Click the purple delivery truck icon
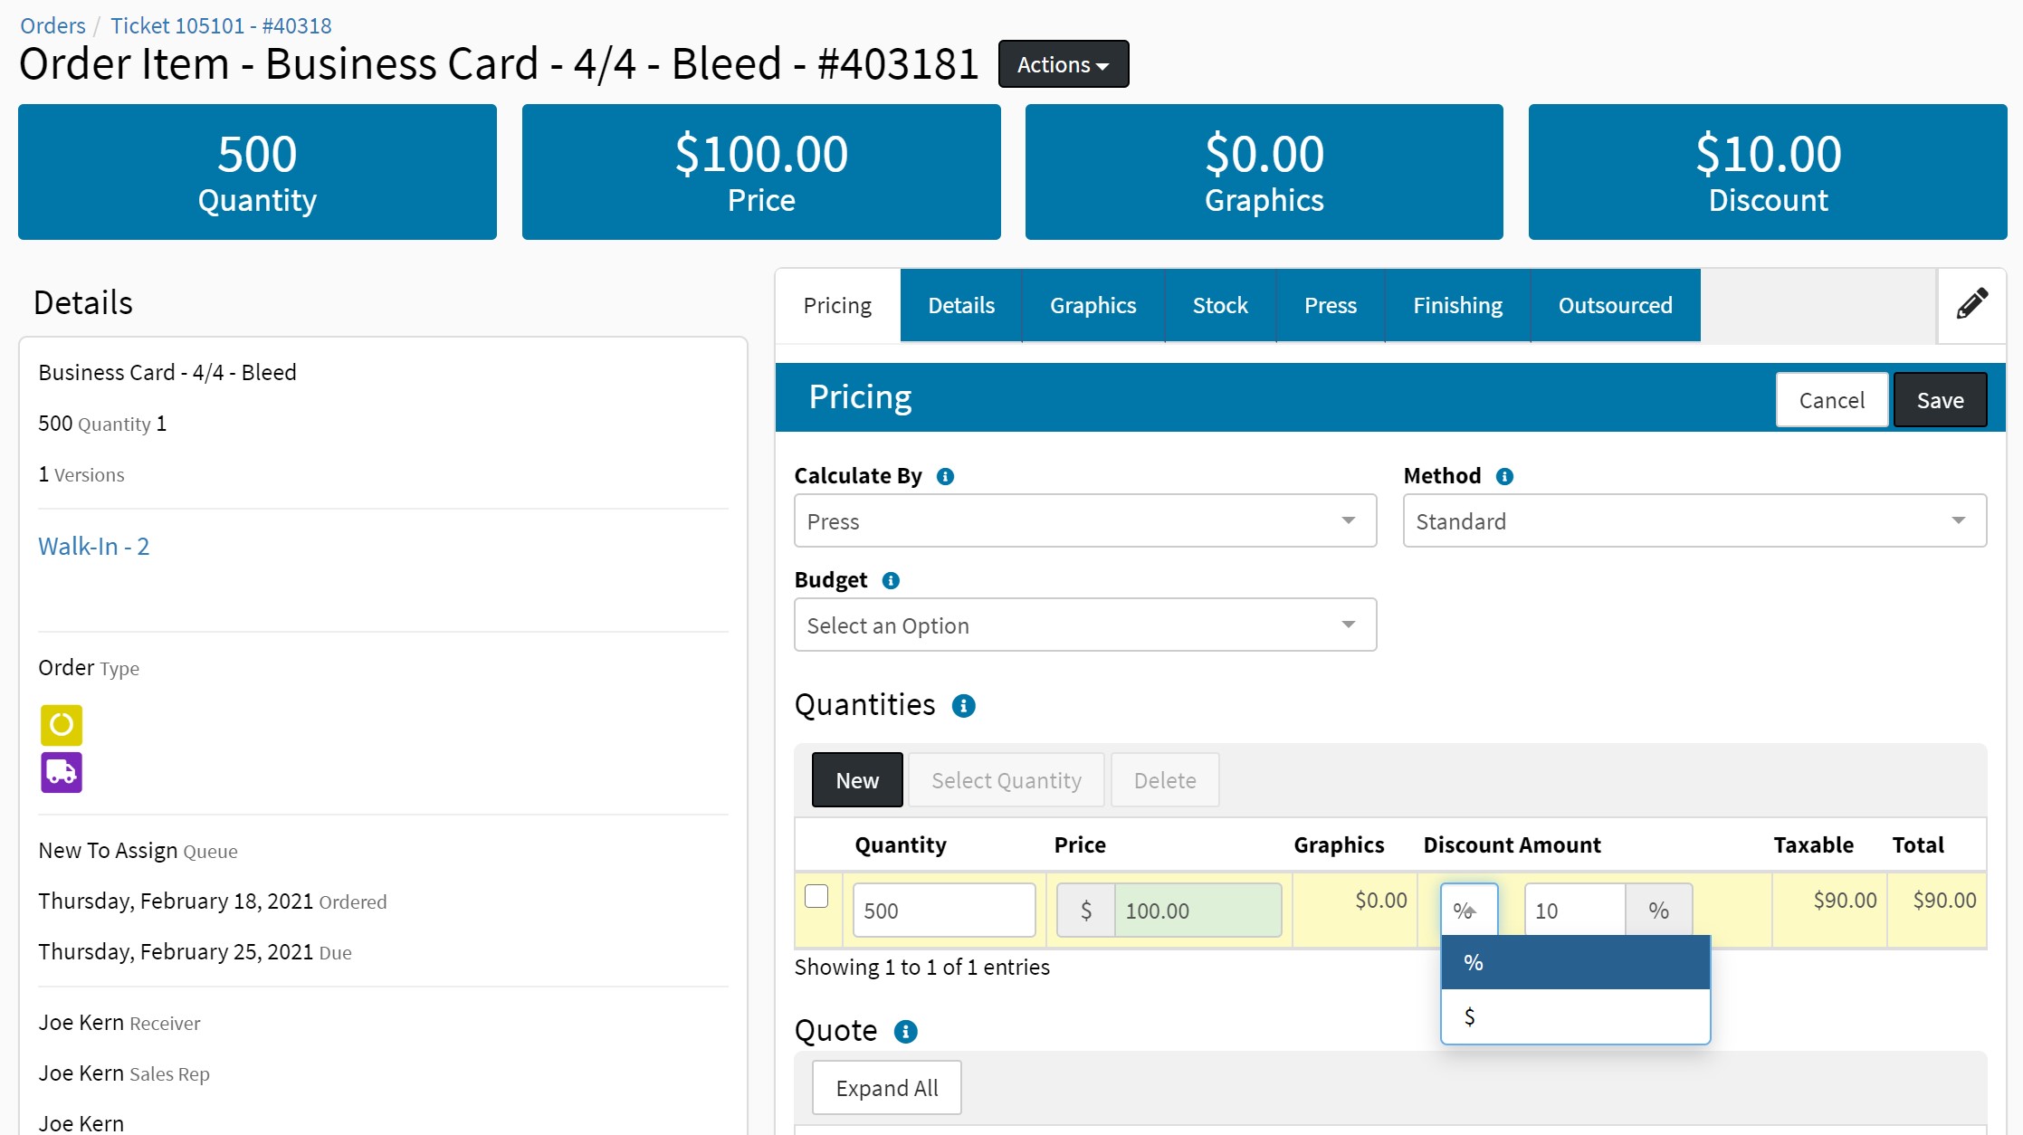 pos(62,772)
